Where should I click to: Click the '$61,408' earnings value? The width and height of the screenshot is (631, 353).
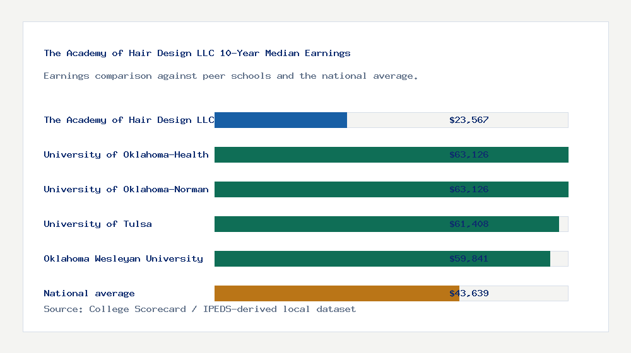[469, 224]
